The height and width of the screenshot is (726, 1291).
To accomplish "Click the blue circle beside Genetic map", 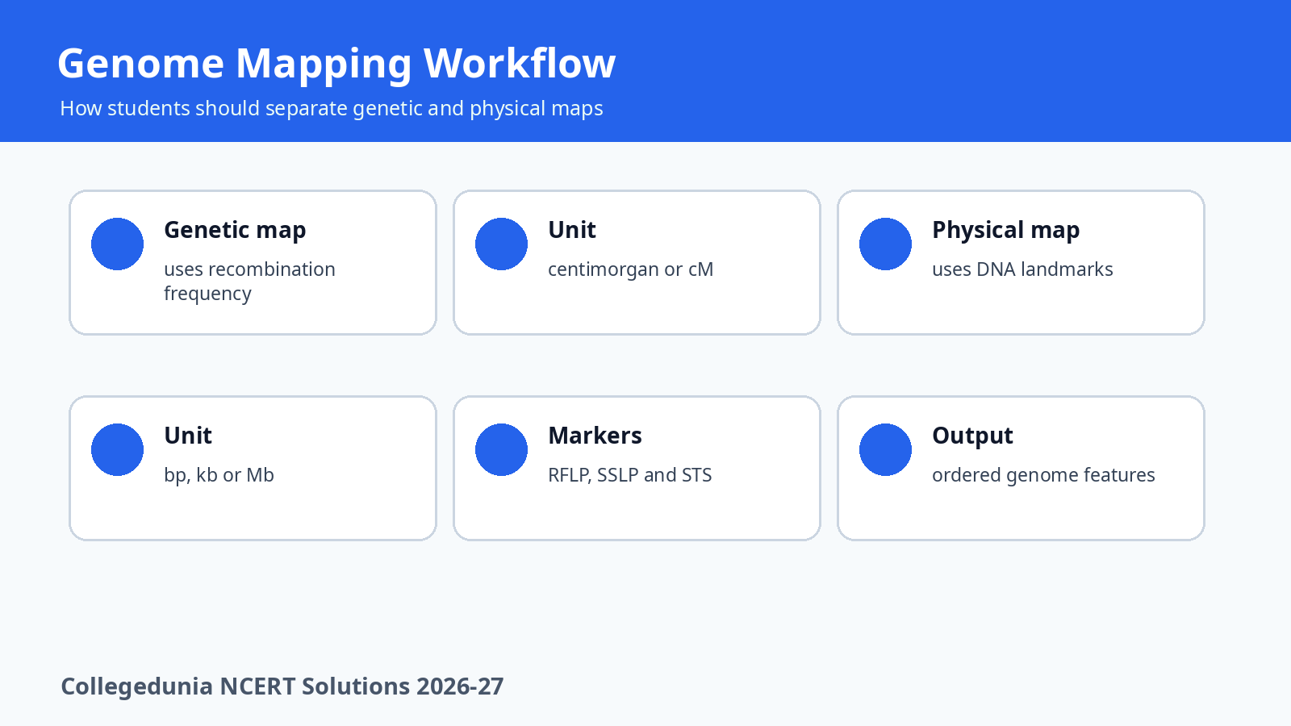I will [117, 244].
